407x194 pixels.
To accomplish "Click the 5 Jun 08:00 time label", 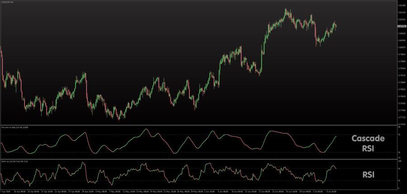I will tap(223, 192).
